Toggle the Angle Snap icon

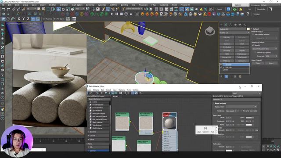(x=108, y=9)
